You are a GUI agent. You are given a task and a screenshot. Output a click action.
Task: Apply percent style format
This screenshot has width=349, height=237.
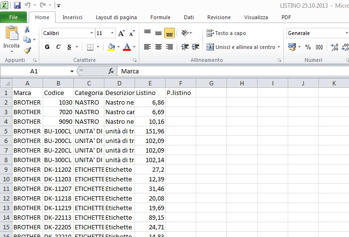308,47
